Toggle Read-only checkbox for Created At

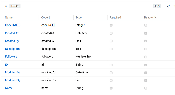[x=145, y=33]
